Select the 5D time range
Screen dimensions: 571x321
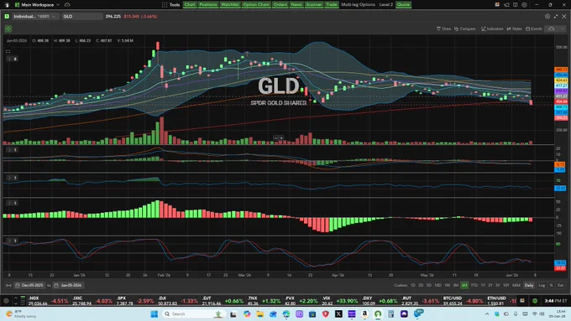(429, 285)
